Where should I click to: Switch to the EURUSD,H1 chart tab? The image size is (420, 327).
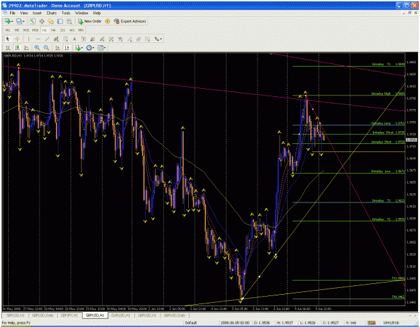point(121,316)
